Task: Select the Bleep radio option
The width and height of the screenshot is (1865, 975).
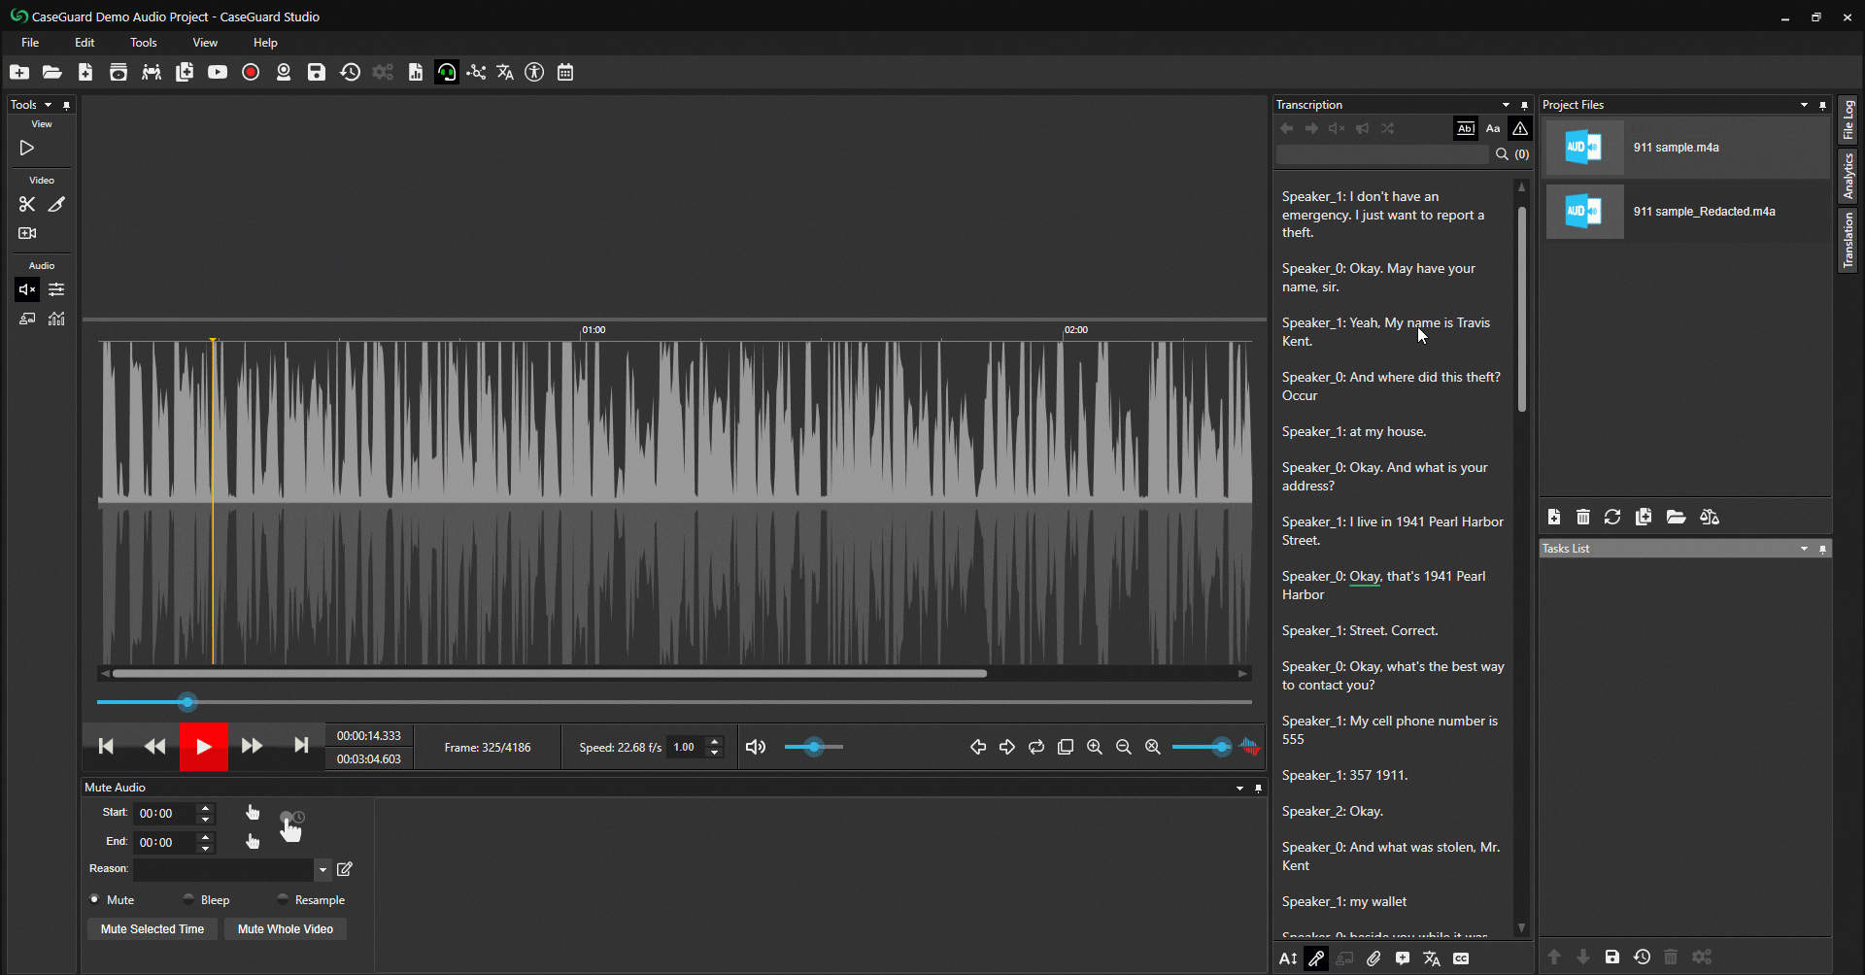Action: [x=188, y=899]
